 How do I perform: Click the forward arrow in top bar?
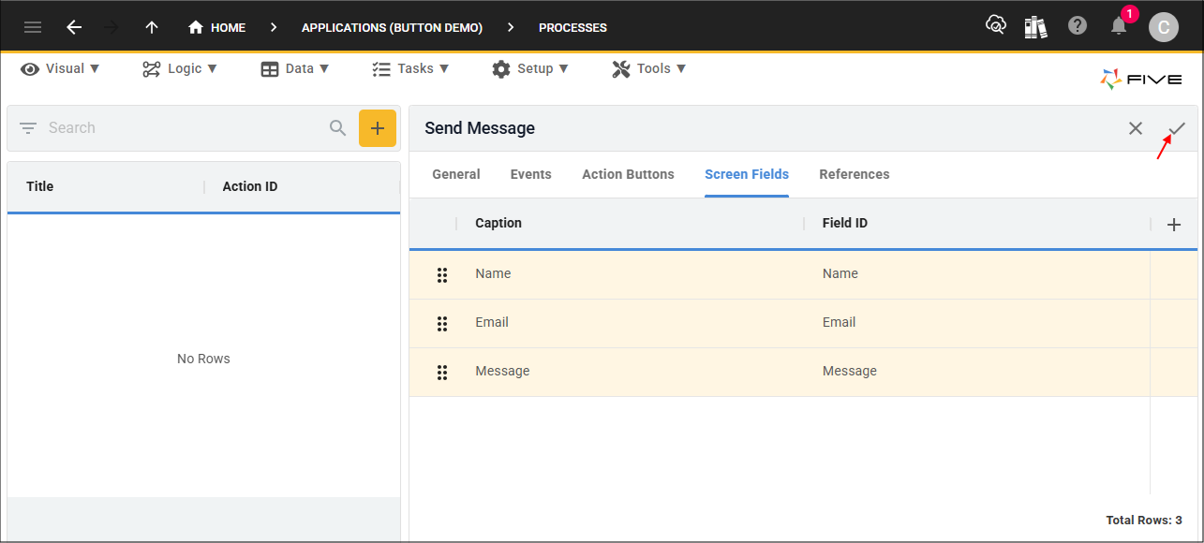[111, 27]
